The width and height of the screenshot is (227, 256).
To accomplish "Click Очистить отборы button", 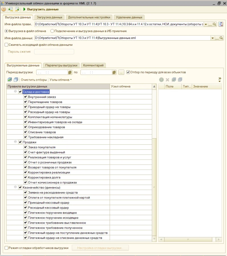I will click(x=34, y=80).
